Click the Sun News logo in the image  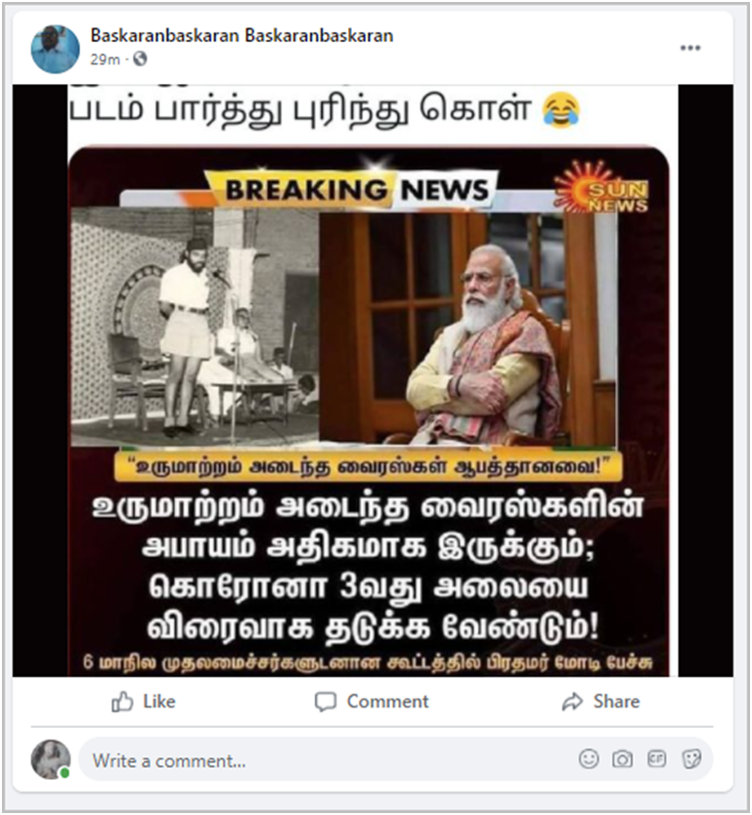(x=602, y=189)
